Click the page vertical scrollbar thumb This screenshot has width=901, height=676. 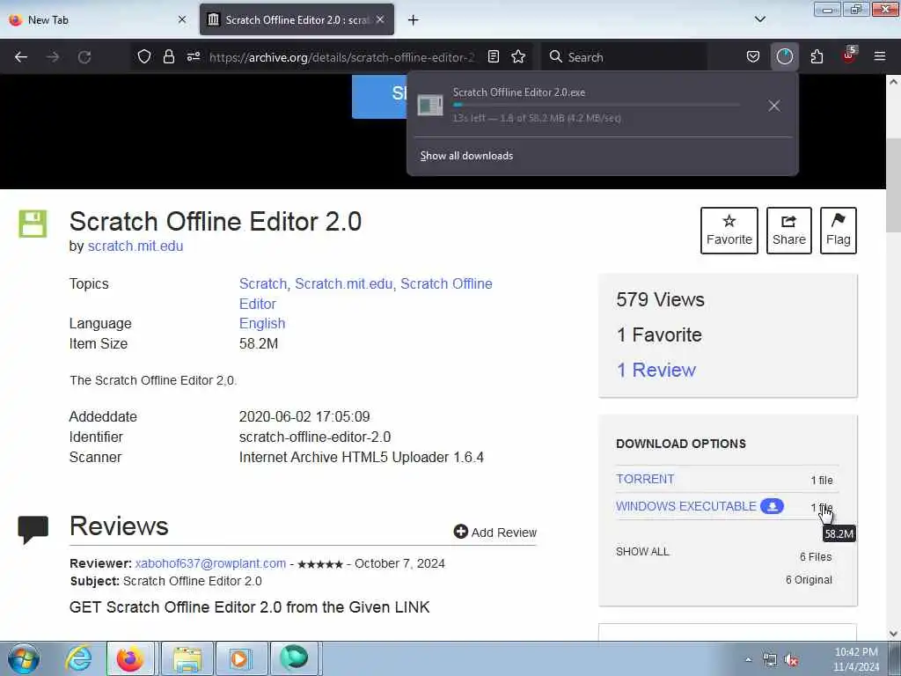[x=893, y=185]
